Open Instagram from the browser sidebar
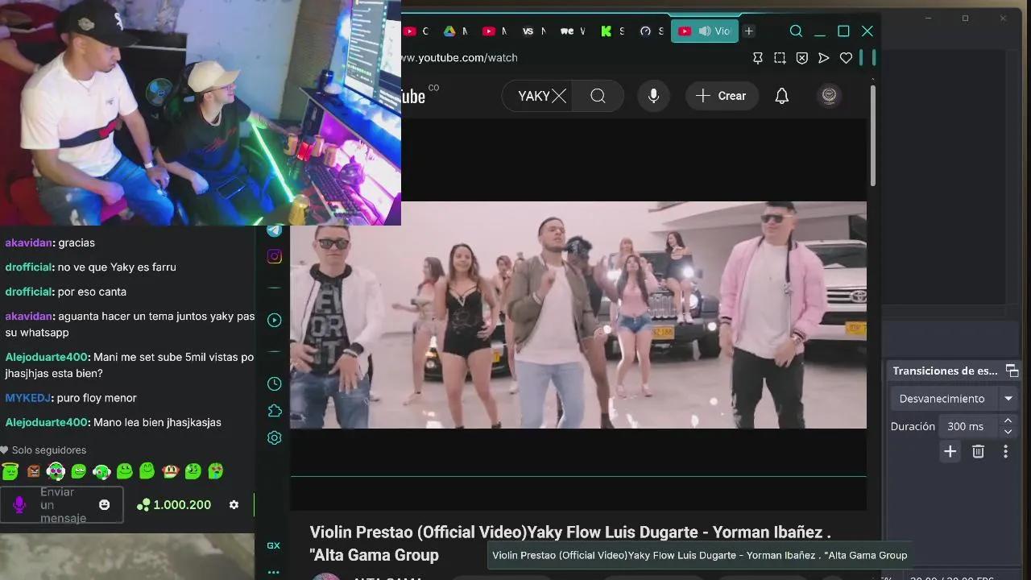Image resolution: width=1031 pixels, height=580 pixels. (x=274, y=256)
